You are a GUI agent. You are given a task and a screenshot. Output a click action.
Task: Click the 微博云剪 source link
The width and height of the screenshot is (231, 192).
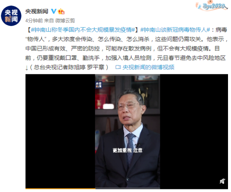point(65,20)
